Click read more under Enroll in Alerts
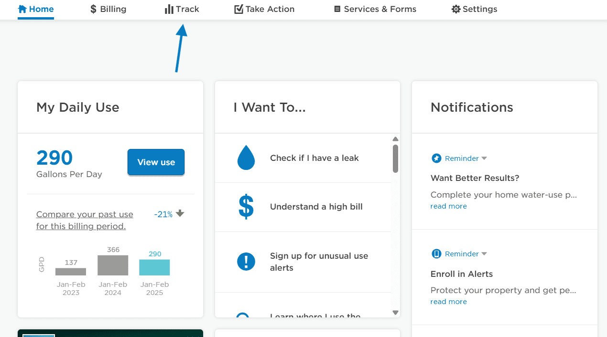Viewport: 607px width, 337px height. click(x=448, y=302)
